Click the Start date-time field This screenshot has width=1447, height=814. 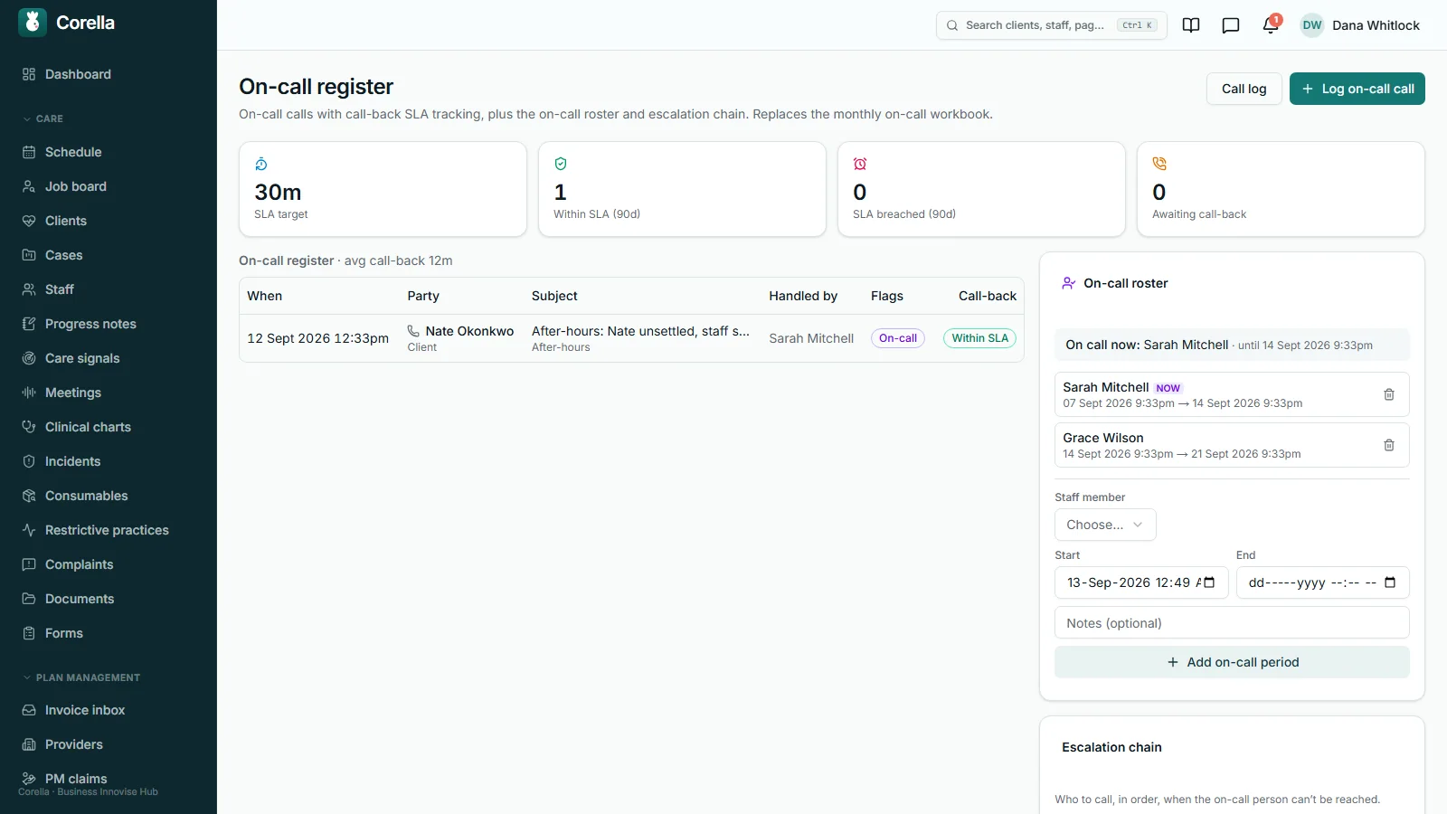pyautogui.click(x=1141, y=582)
